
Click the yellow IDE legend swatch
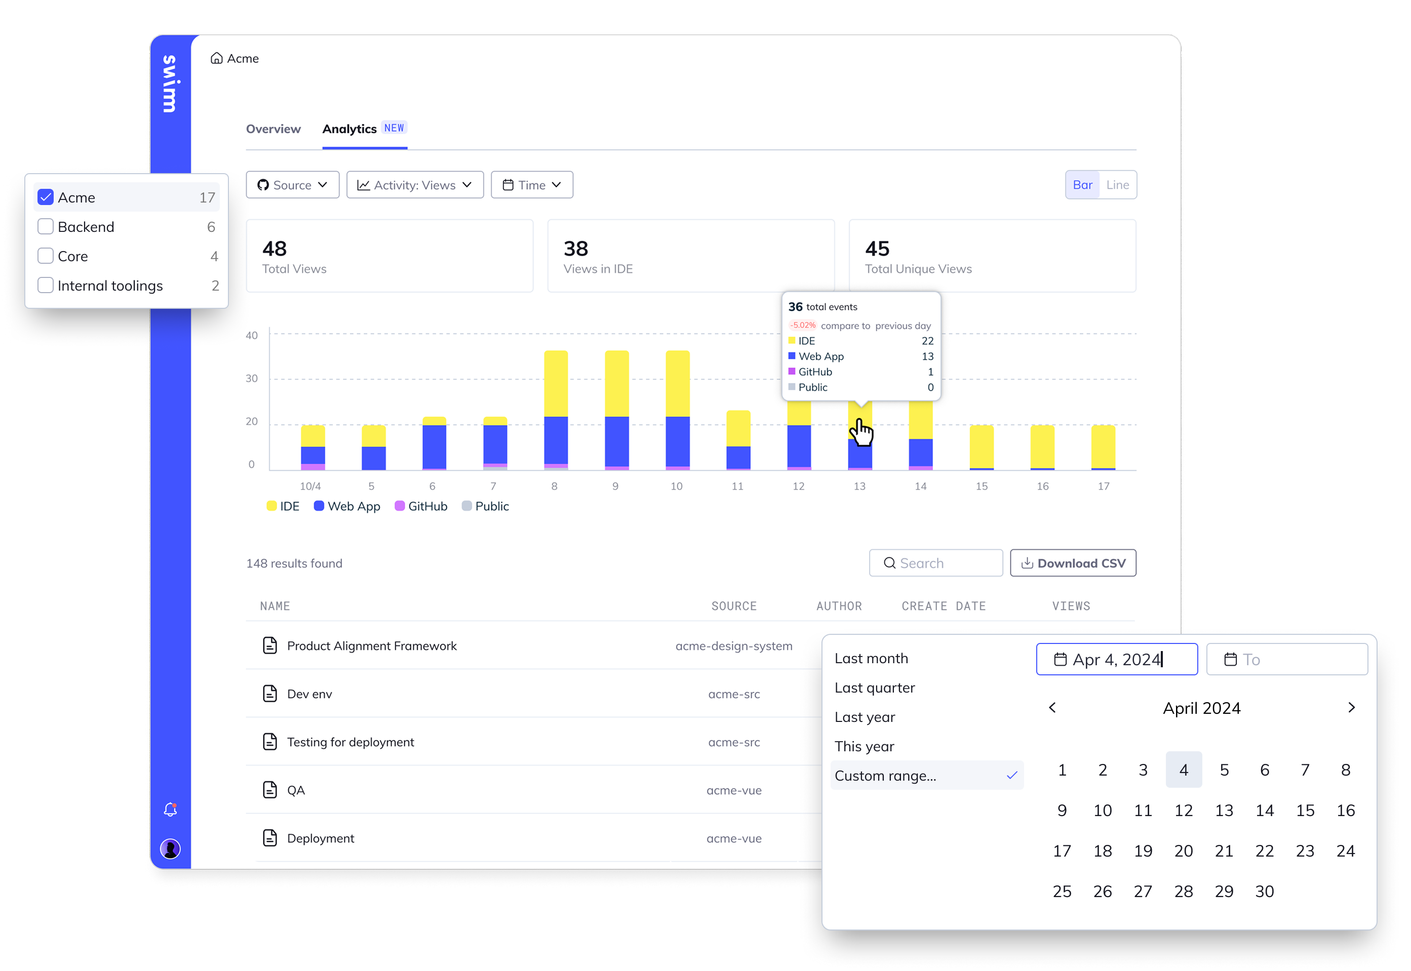pyautogui.click(x=272, y=506)
